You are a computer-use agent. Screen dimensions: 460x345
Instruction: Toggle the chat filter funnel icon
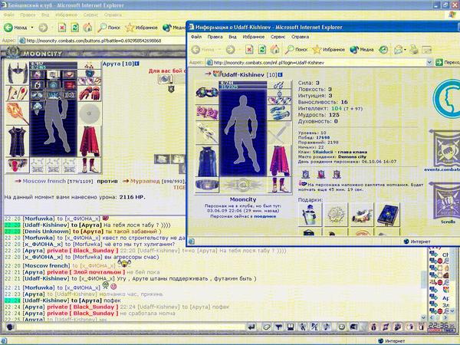[x=279, y=327]
